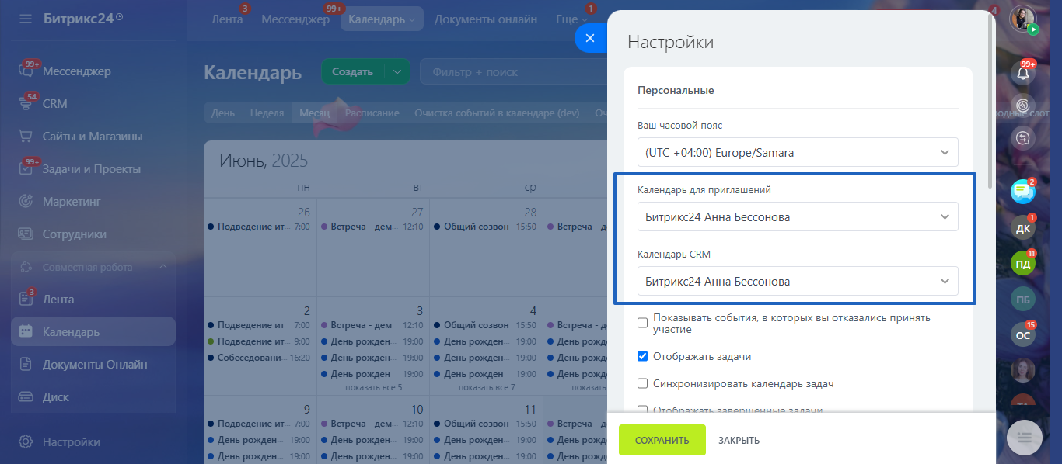Viewport: 1062px width, 464px height.
Task: Open the Ваш часовой пояс dropdown
Action: click(x=798, y=153)
